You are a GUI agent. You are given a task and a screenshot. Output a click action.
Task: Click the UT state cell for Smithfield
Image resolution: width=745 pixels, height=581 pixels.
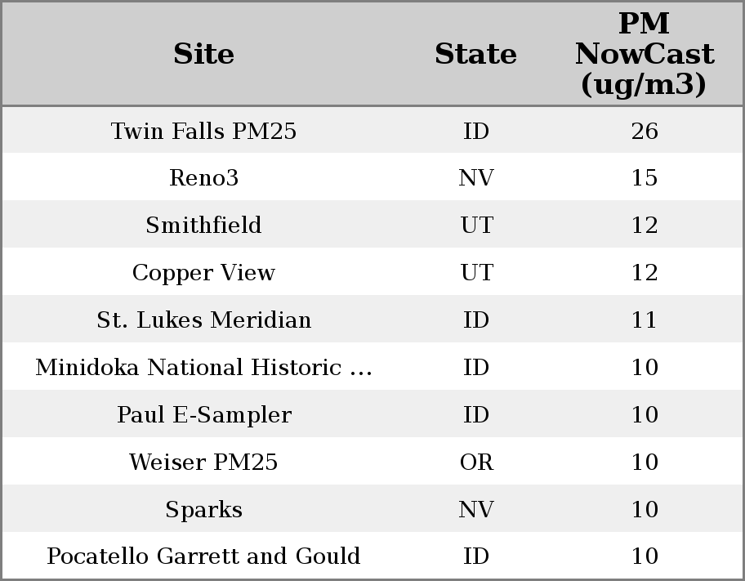(475, 226)
